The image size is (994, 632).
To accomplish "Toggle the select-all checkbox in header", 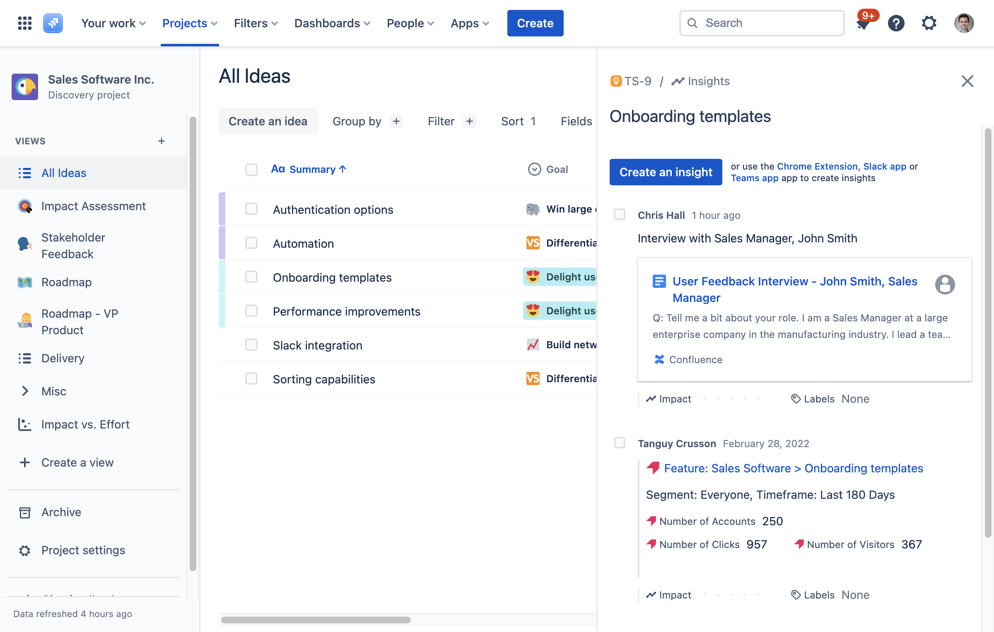I will (251, 169).
